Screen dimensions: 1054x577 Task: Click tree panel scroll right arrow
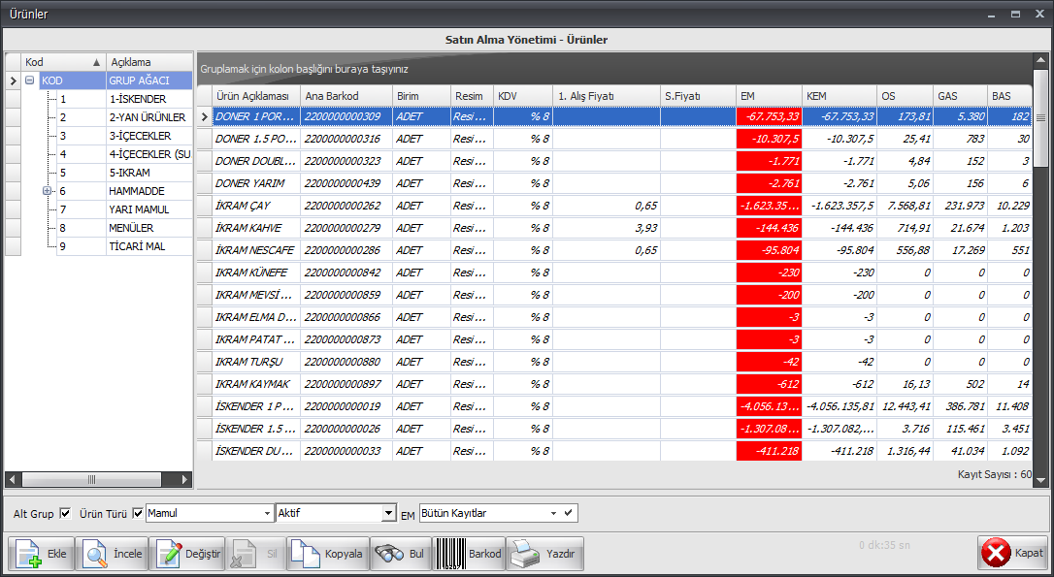click(x=185, y=480)
